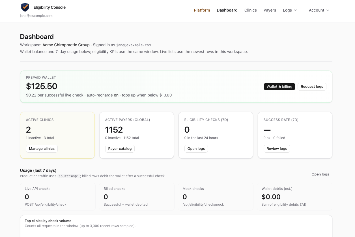Screen dimensions: 355x237
Task: Open the Payers nav item
Action: click(x=270, y=10)
